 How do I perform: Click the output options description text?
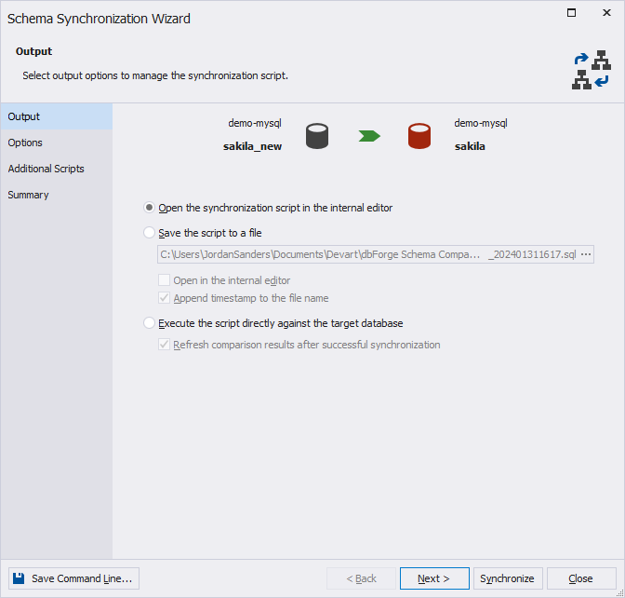click(155, 75)
